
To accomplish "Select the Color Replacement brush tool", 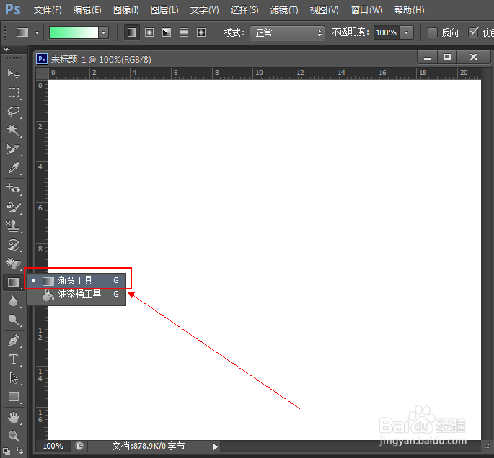I will click(x=14, y=207).
